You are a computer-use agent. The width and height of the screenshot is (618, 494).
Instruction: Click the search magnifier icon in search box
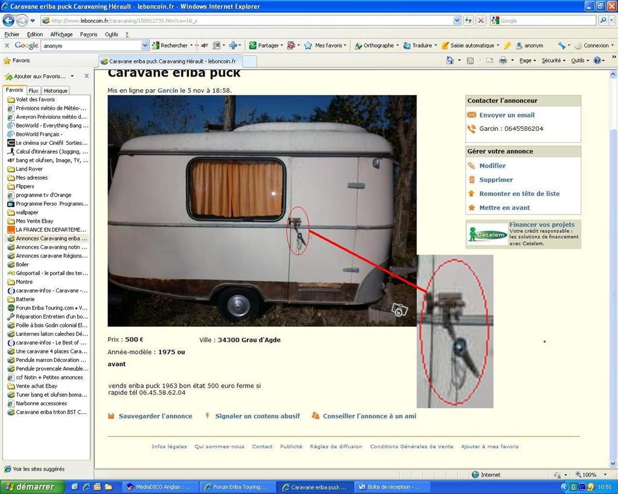(604, 21)
